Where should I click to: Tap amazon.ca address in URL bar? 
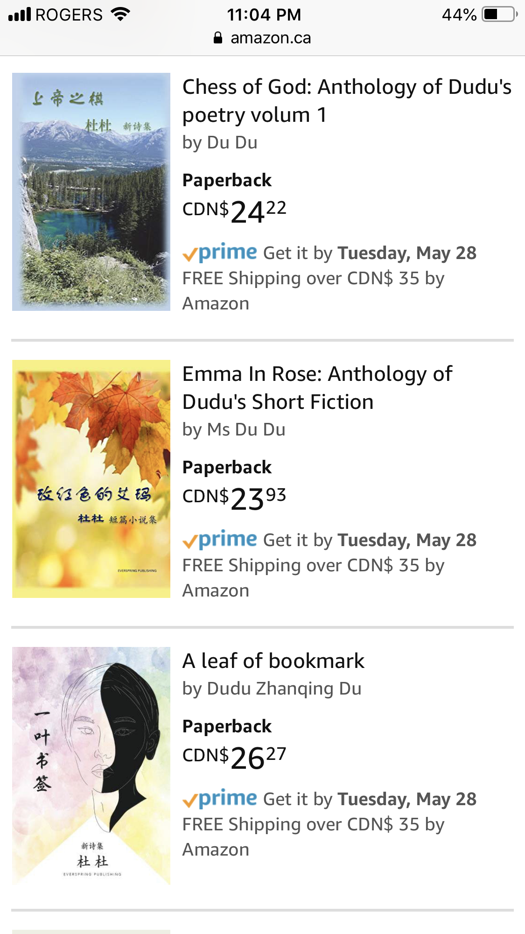coord(270,38)
